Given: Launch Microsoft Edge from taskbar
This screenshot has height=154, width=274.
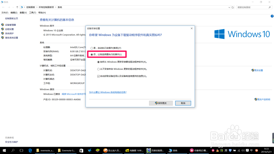Looking at the screenshot, I should click(30, 150).
